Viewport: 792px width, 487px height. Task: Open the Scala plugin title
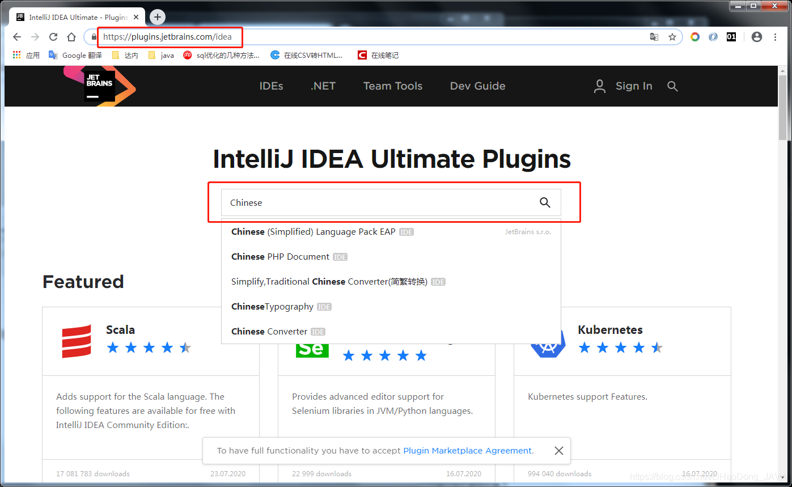click(x=120, y=330)
